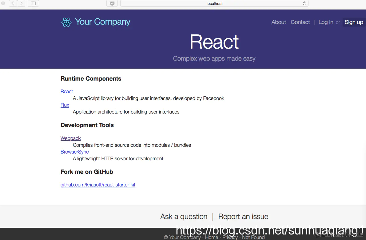The image size is (366, 240).
Task: Open the Contact navigation link
Action: pyautogui.click(x=300, y=22)
